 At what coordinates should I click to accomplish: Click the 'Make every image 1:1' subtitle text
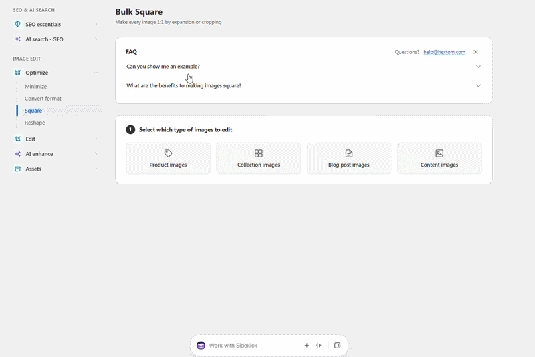coord(169,22)
